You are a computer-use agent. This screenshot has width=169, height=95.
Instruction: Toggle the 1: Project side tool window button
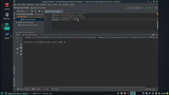pos(14,15)
